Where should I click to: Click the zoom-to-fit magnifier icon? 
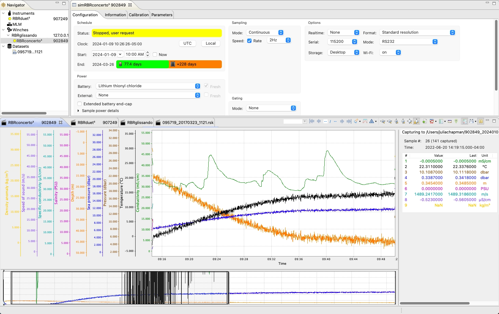(410, 121)
